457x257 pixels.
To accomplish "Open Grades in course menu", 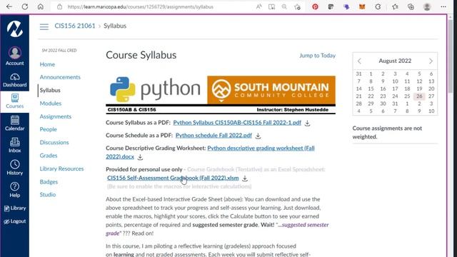I will (x=49, y=156).
